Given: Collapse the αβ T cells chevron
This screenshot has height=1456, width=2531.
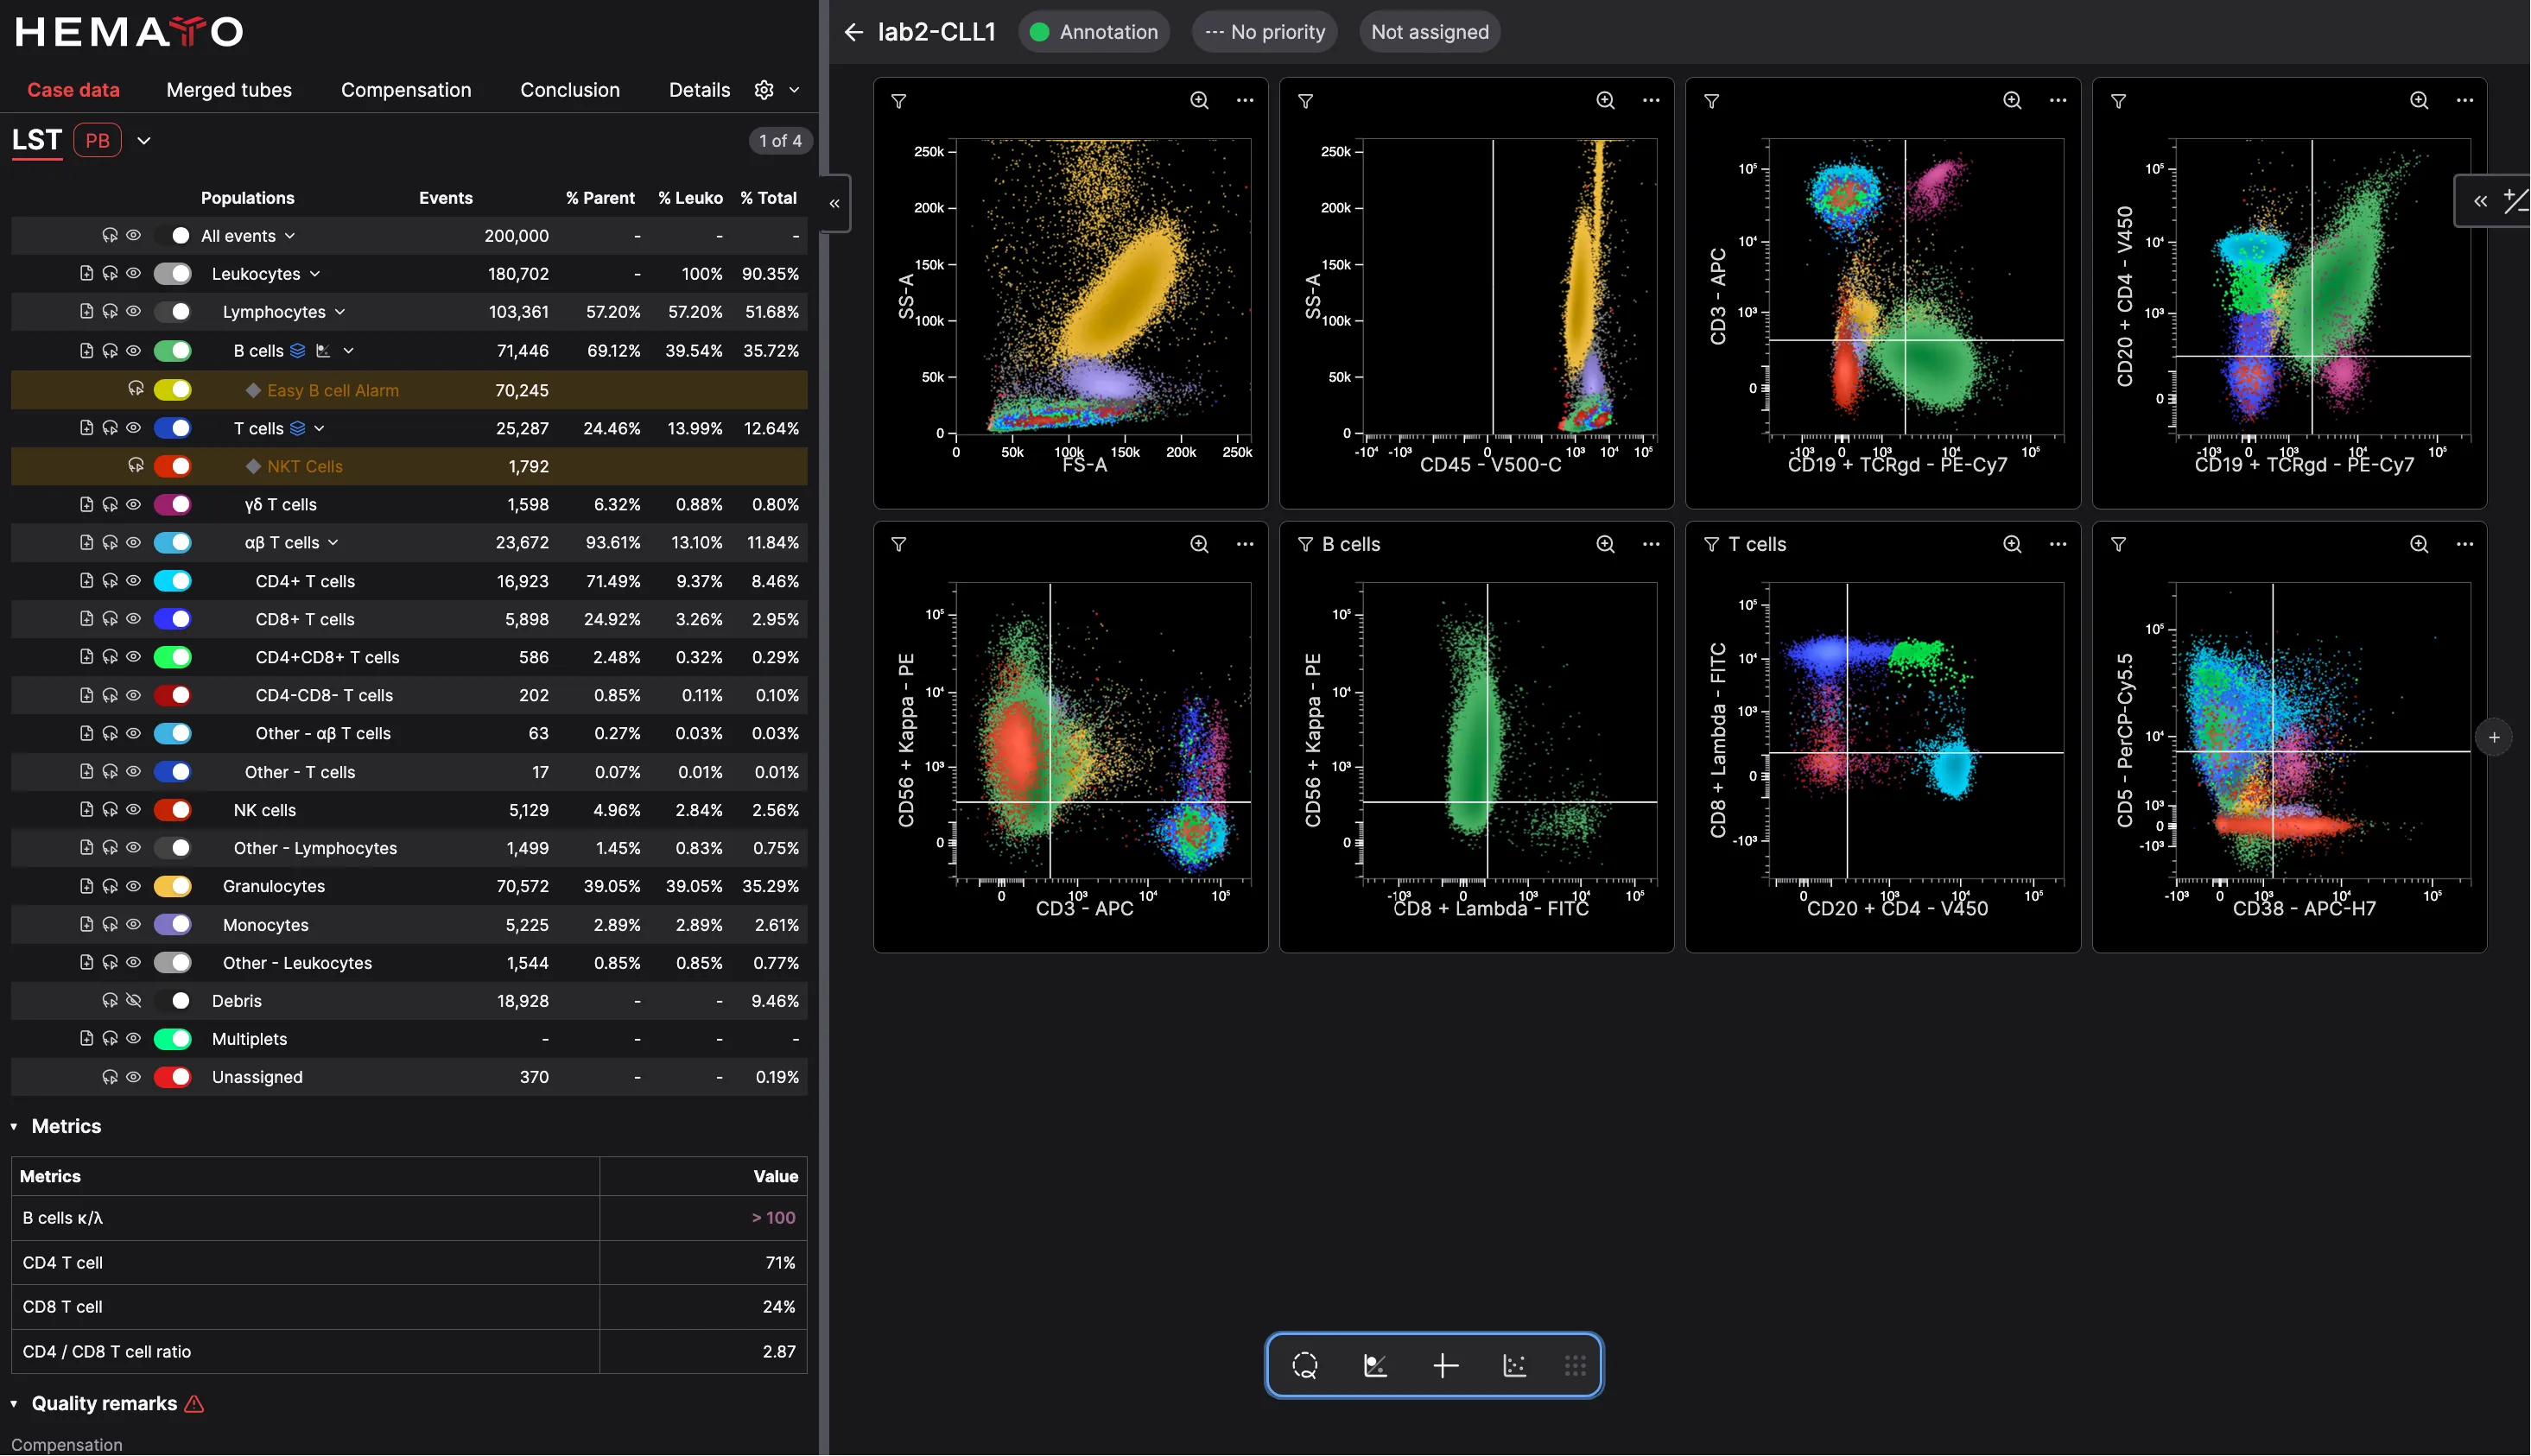Looking at the screenshot, I should click(333, 542).
